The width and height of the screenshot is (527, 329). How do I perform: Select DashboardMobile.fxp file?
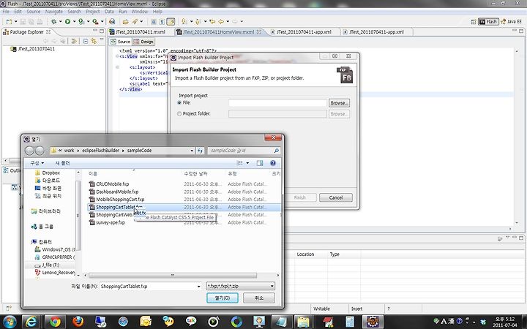pos(117,192)
